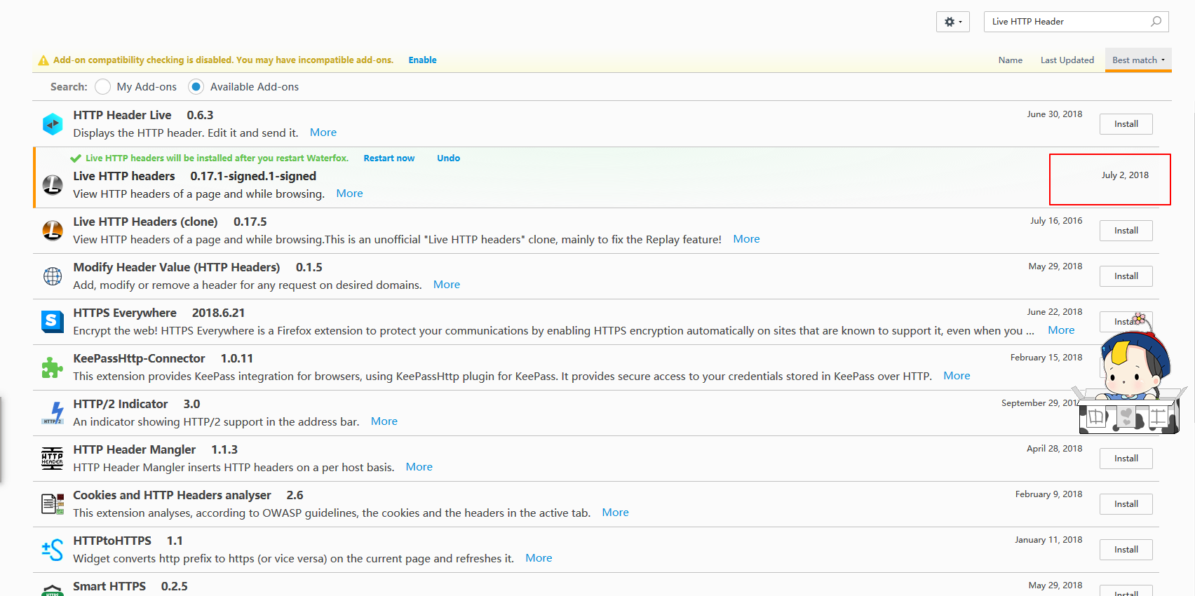Click Restart now link
1195x596 pixels.
pyautogui.click(x=389, y=158)
